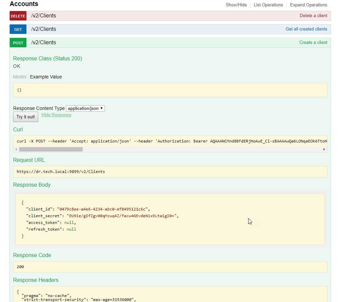Click the "pragma": "no-cache" header line
The height and width of the screenshot is (302, 340).
(x=47, y=296)
